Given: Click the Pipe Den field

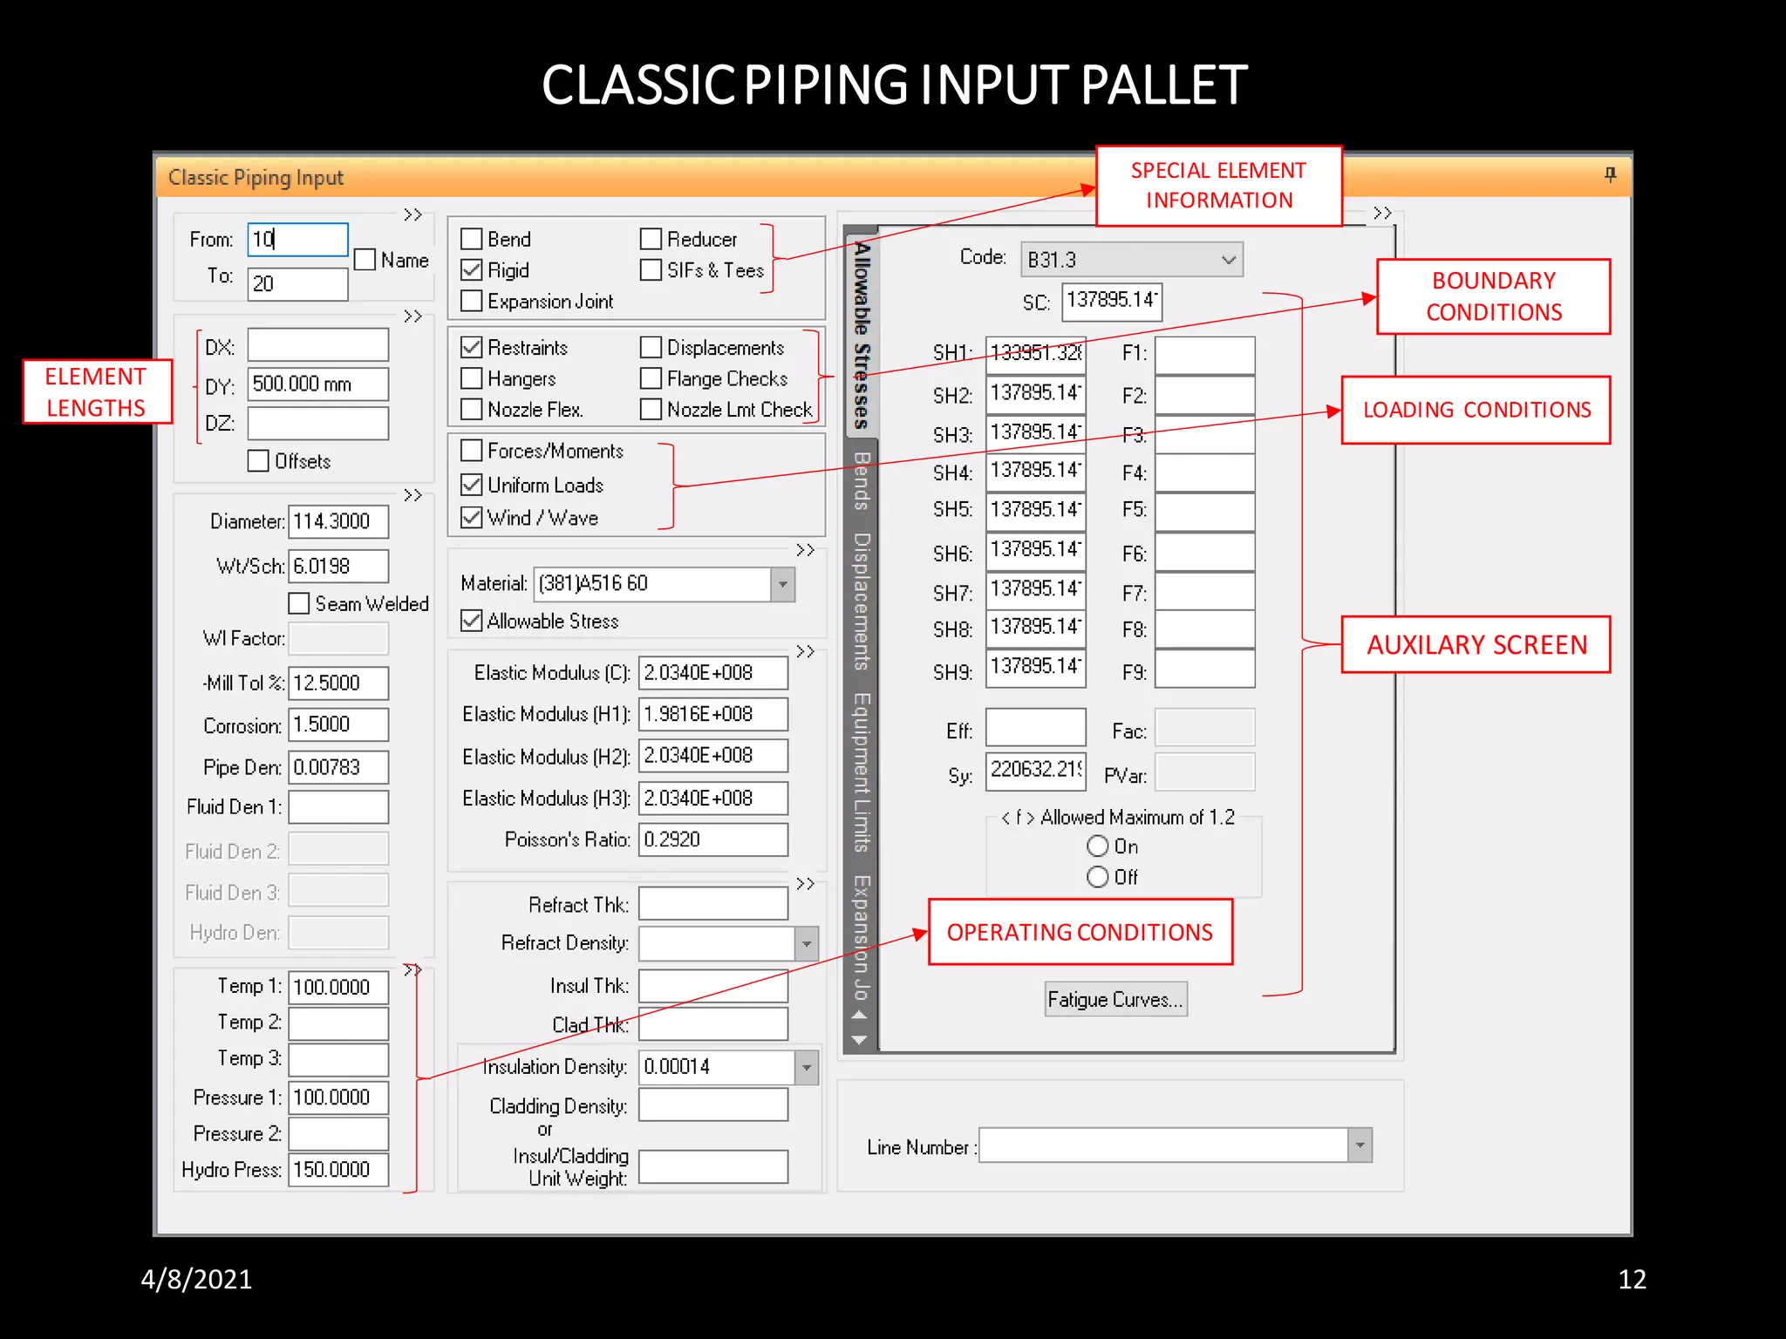Looking at the screenshot, I should tap(338, 767).
